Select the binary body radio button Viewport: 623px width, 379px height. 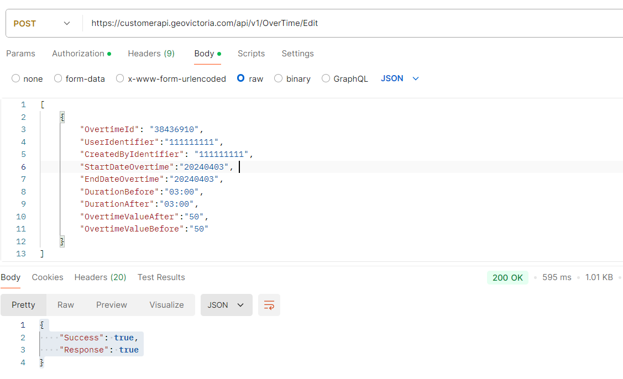pos(279,78)
